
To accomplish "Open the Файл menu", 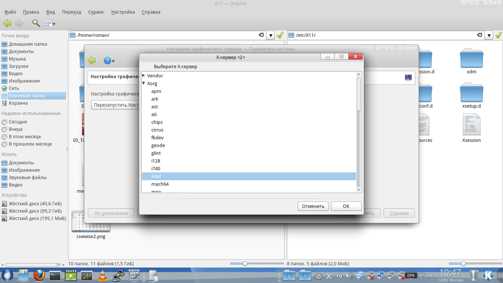I will 10,12.
